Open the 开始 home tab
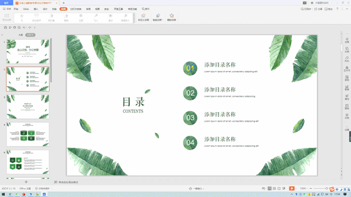This screenshot has height=197, width=351. (x=16, y=9)
